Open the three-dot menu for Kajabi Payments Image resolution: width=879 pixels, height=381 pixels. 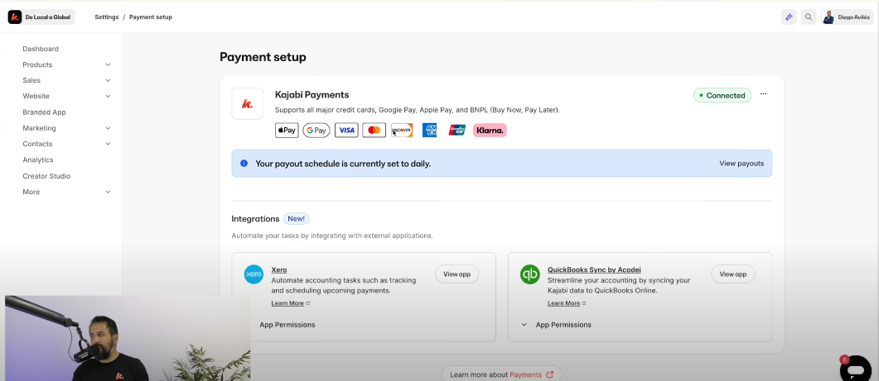pyautogui.click(x=763, y=94)
